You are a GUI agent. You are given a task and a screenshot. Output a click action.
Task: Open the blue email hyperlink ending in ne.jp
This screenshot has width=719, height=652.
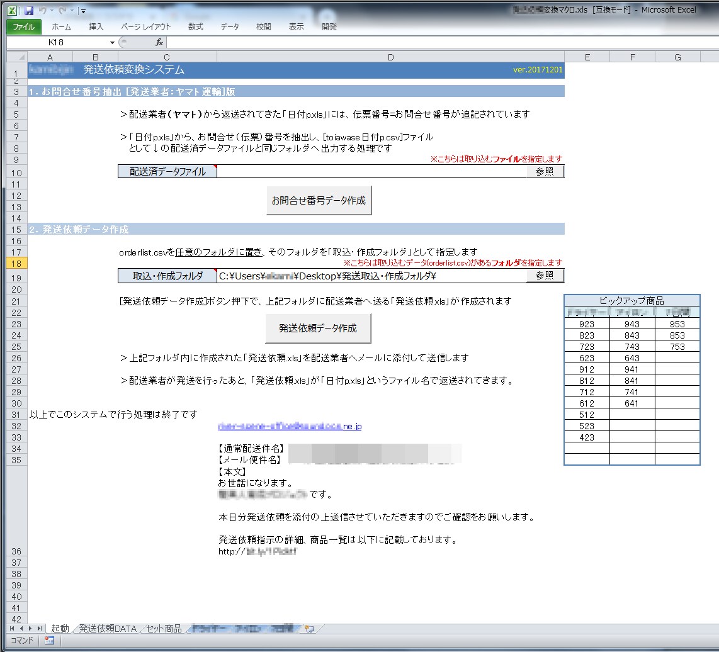coord(290,427)
